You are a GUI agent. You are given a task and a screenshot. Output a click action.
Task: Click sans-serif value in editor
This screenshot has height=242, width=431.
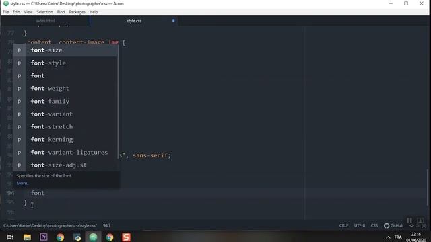pos(151,155)
